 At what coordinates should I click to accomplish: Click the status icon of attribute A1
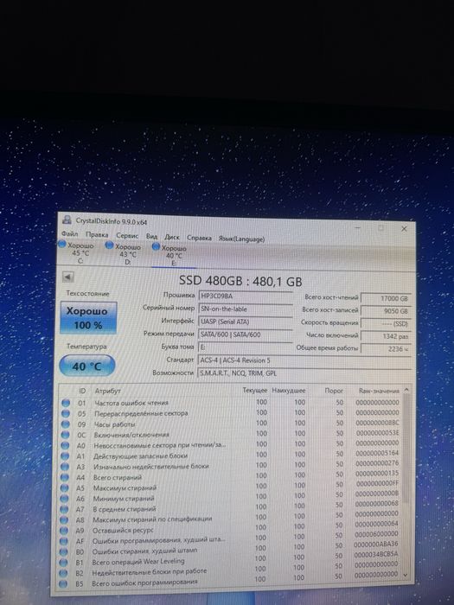coord(65,455)
